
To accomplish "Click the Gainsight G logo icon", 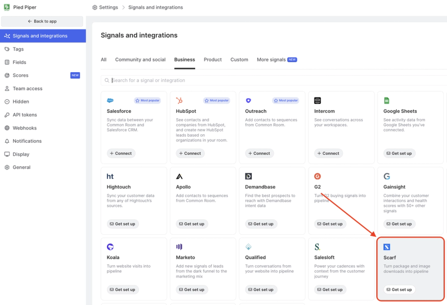I will pyautogui.click(x=387, y=176).
